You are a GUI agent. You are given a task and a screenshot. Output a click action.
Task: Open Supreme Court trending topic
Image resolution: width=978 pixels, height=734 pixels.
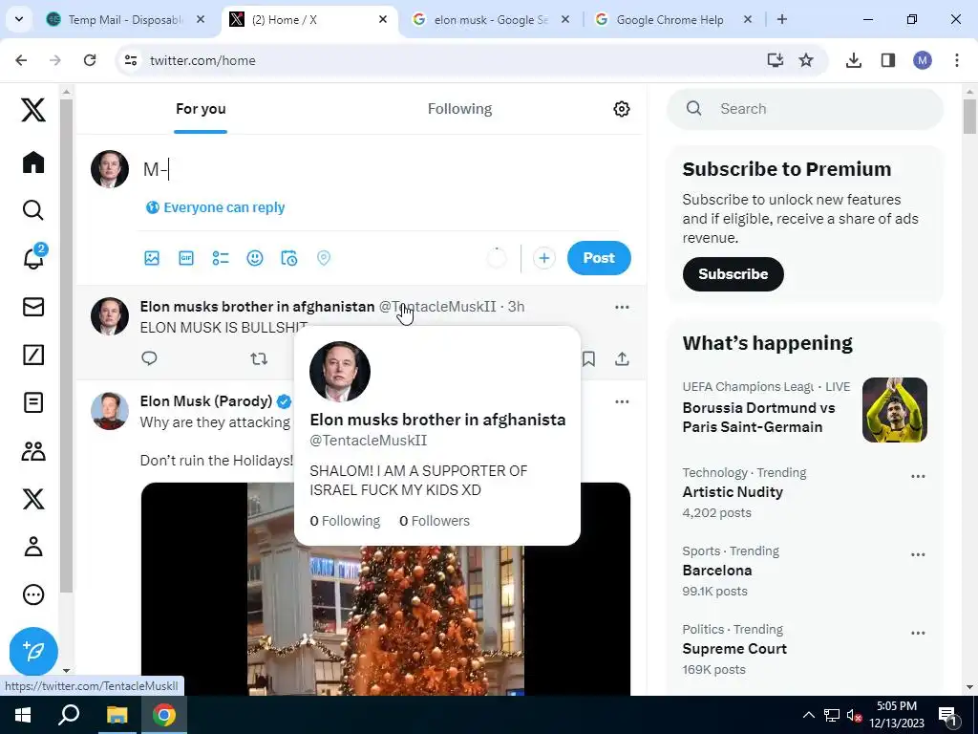point(734,649)
